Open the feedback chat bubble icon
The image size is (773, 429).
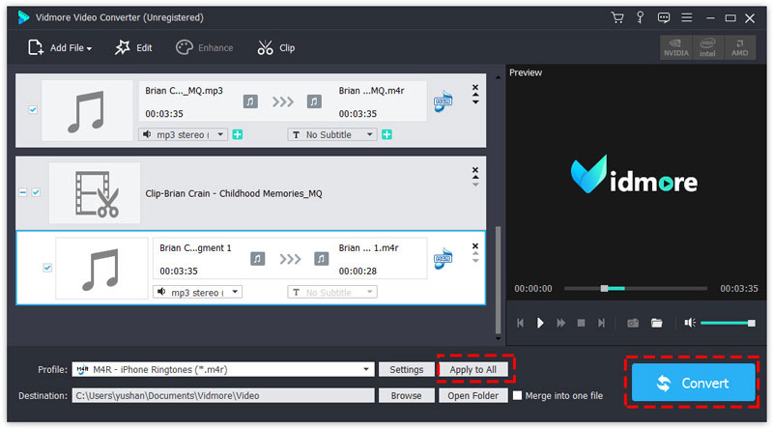tap(664, 17)
